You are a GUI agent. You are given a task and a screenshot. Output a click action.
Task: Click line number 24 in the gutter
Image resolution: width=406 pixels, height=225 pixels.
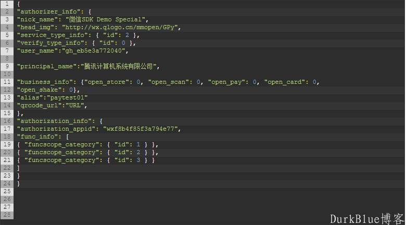[x=7, y=183]
